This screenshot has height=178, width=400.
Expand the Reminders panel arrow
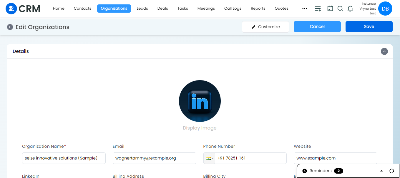click(x=382, y=171)
